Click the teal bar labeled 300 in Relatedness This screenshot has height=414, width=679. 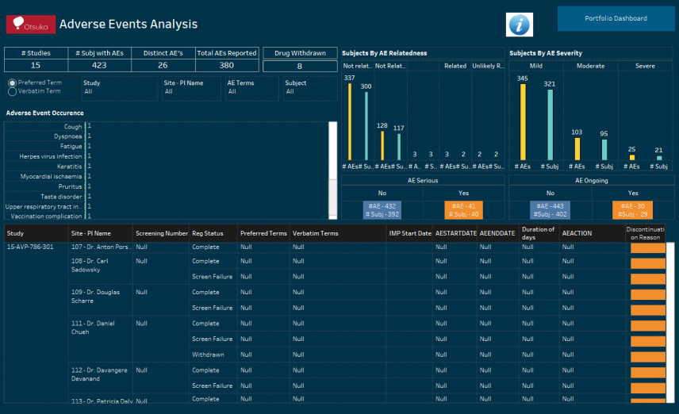pos(366,126)
